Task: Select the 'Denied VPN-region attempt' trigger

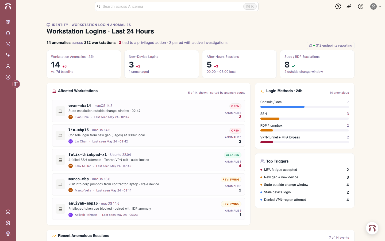Action: [305, 200]
